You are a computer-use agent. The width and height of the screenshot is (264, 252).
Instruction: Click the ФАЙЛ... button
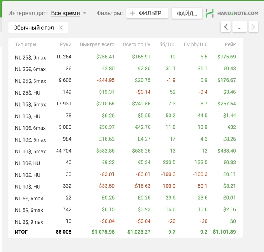tap(187, 13)
